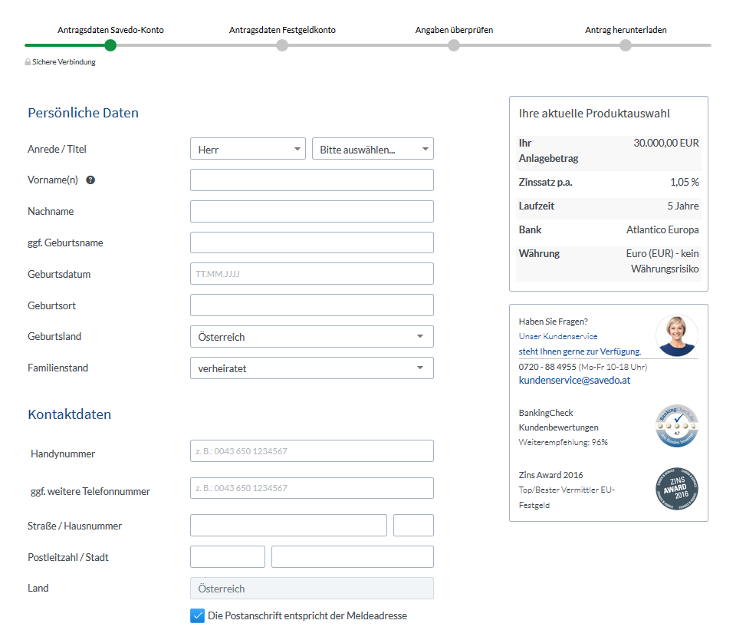Click the lock icon next to Sichere Verbindung

27,61
